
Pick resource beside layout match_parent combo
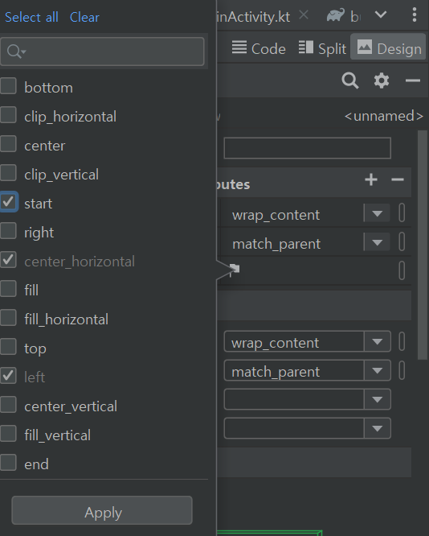tap(402, 370)
